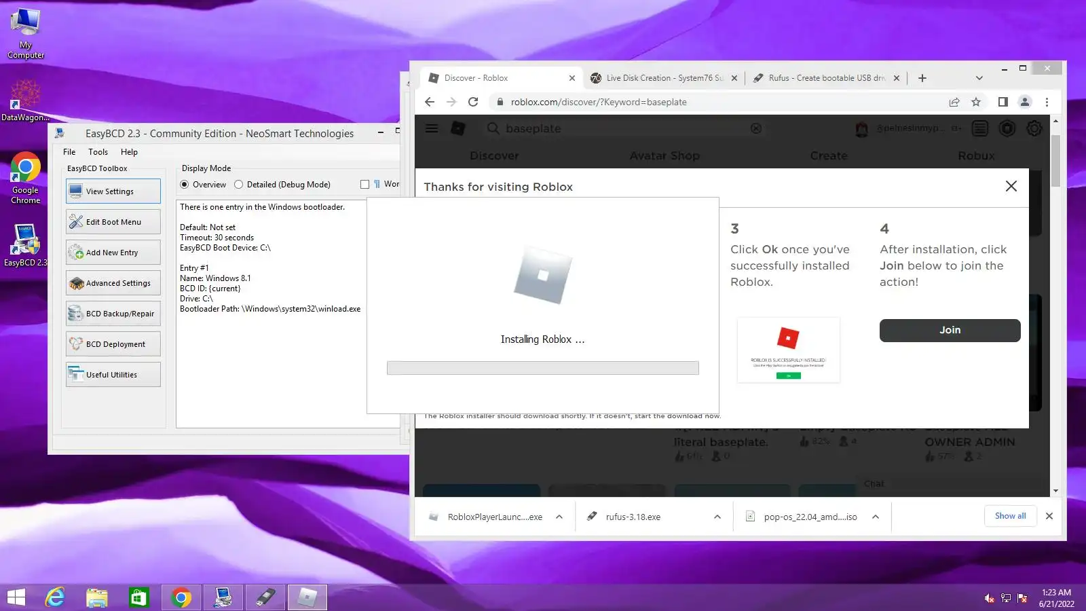The image size is (1086, 611).
Task: Switch to the Rufus bootable USB tab
Action: click(x=826, y=78)
